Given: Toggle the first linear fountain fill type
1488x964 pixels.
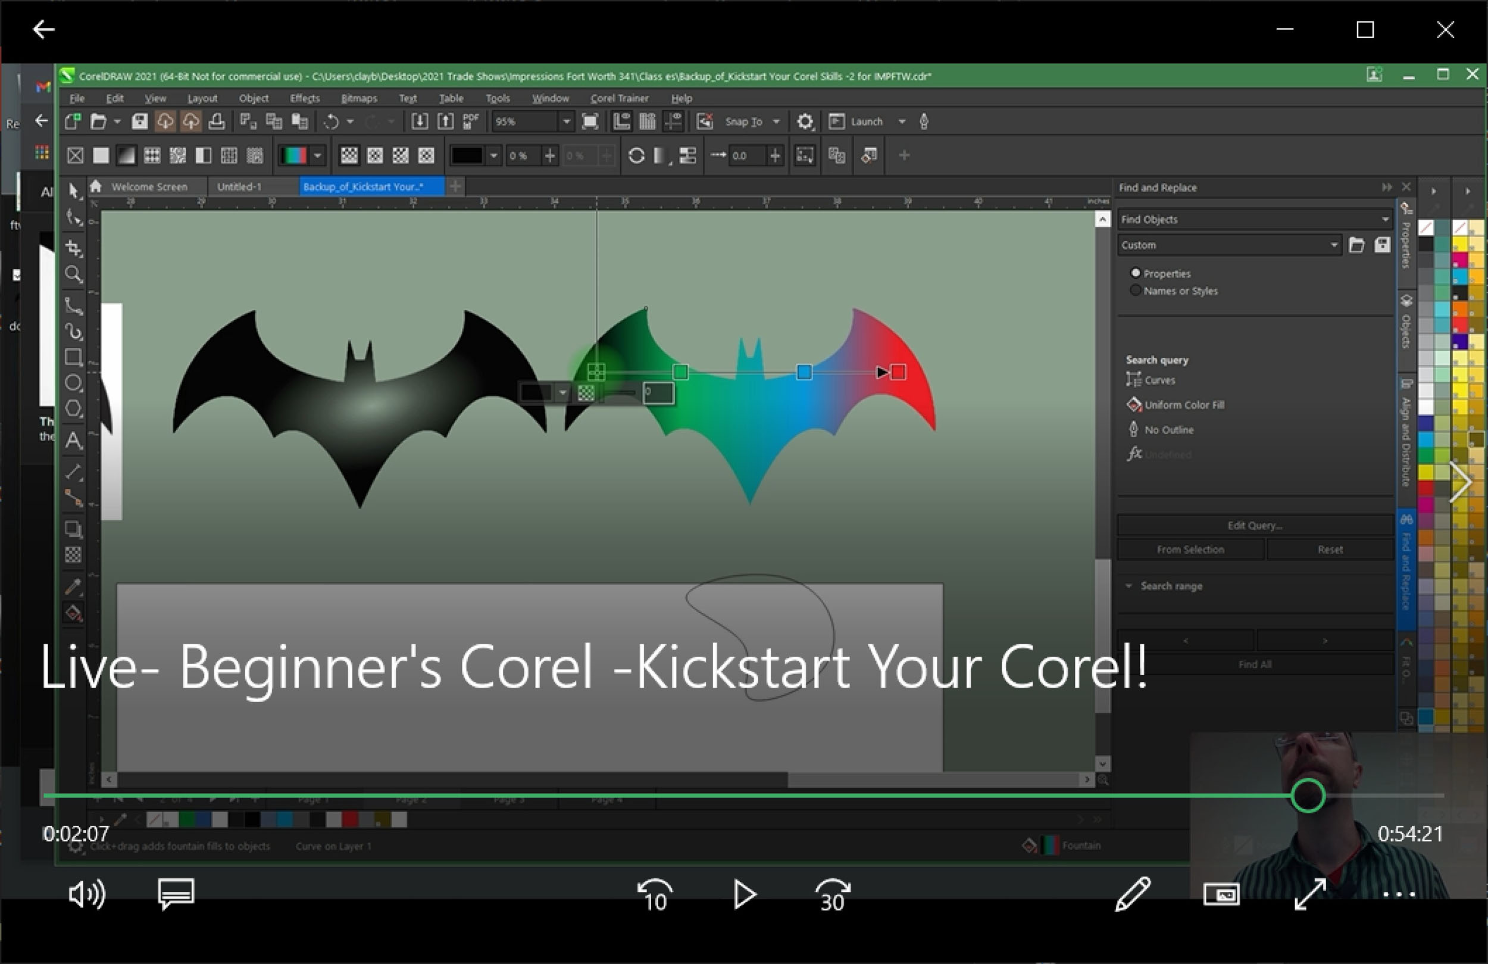Looking at the screenshot, I should pos(349,155).
